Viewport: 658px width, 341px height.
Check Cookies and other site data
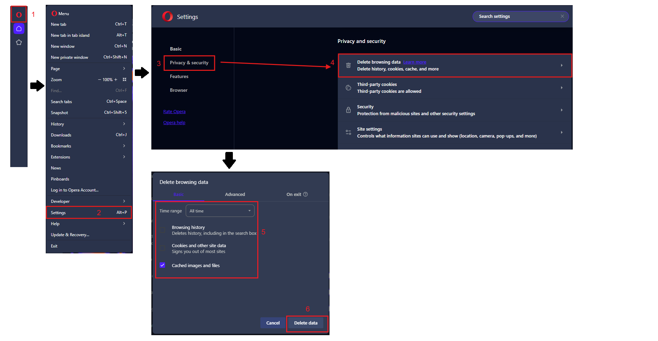tap(162, 248)
